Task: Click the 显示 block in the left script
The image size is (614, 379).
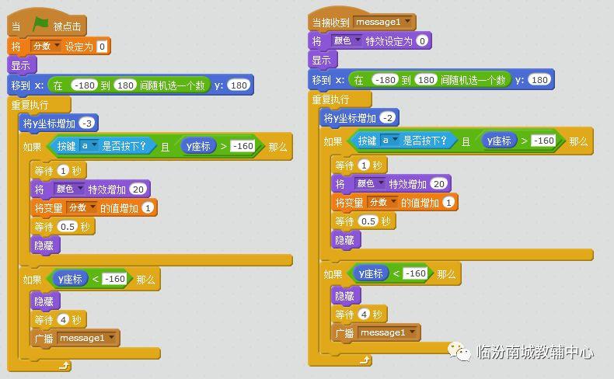Action: (22, 65)
